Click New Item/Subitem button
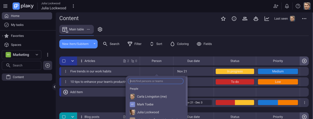The width and height of the screenshot is (313, 119). [75, 44]
